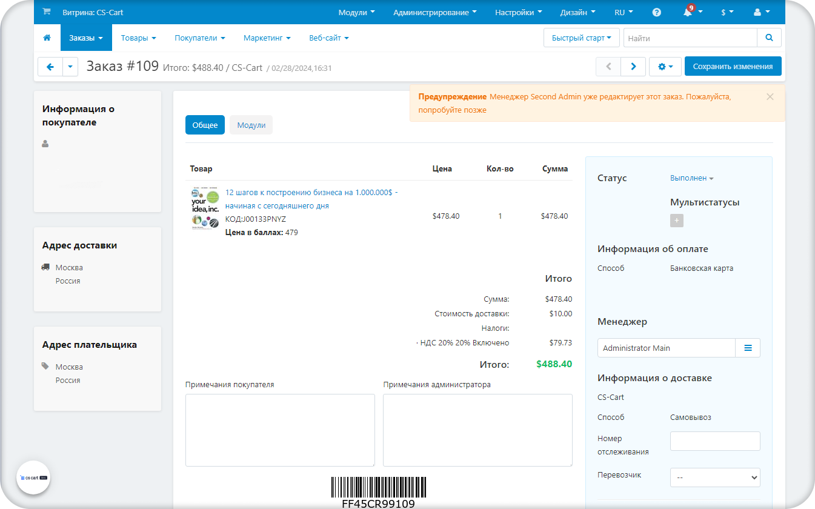Open notifications bell with 9 badge
This screenshot has height=509, width=815.
point(692,12)
